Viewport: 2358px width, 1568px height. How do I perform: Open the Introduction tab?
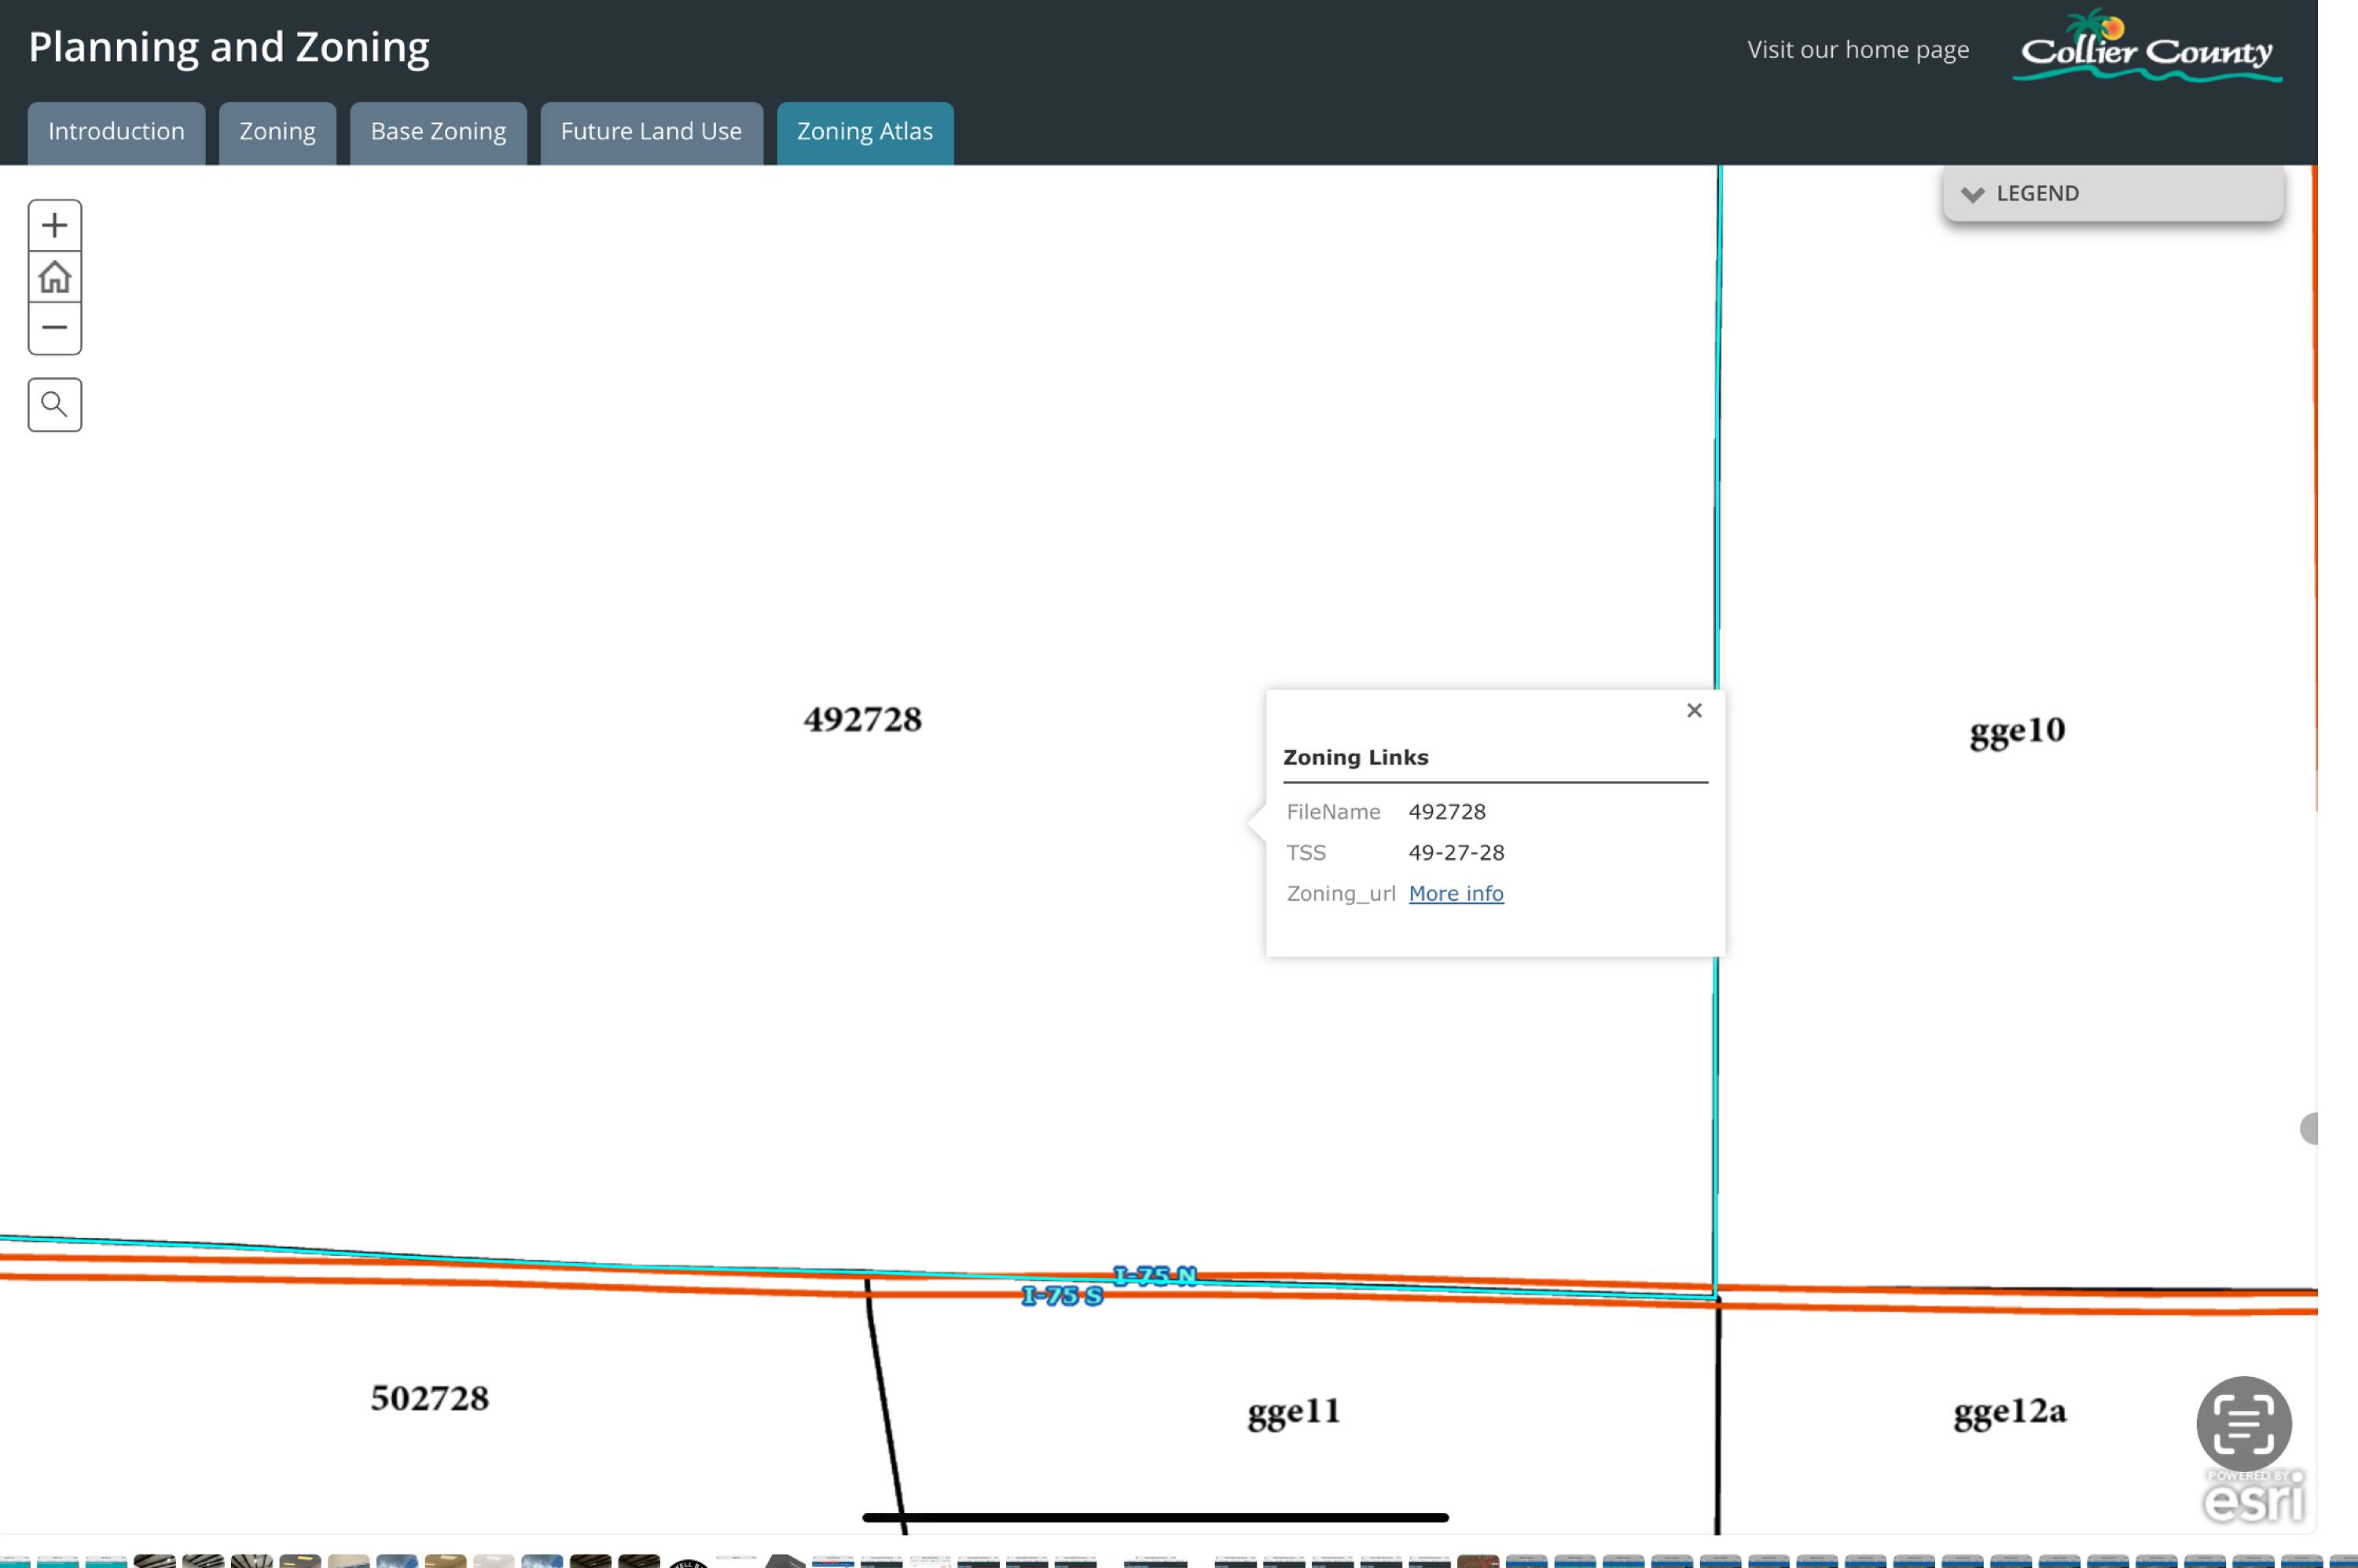(x=116, y=132)
